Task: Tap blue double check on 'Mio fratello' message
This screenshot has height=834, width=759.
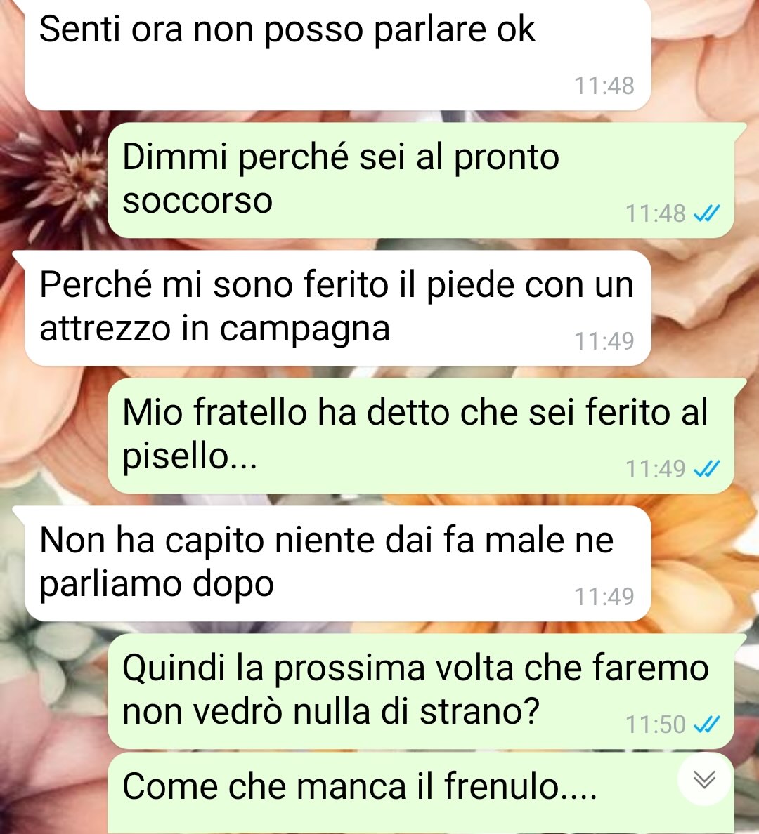Action: coord(707,469)
